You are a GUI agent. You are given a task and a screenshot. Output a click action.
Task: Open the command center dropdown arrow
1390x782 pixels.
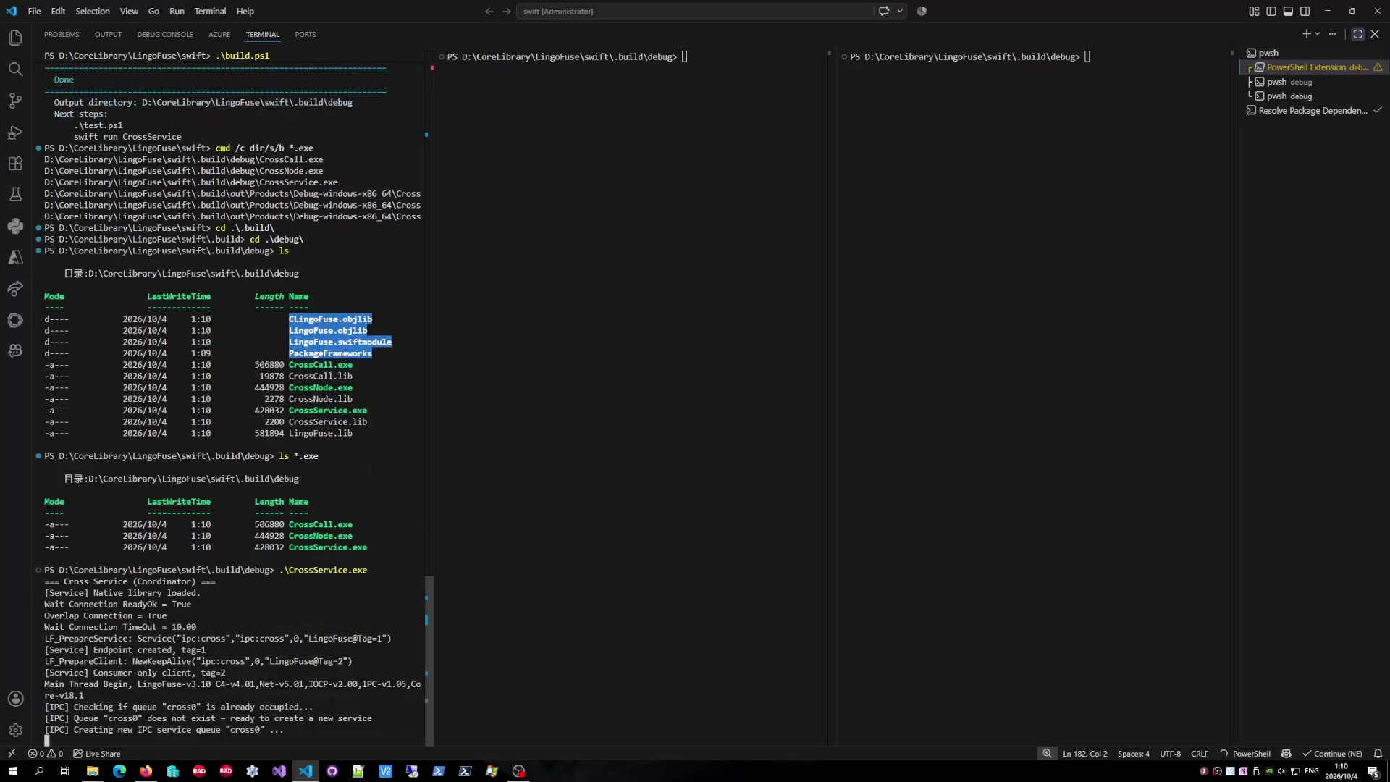click(900, 11)
